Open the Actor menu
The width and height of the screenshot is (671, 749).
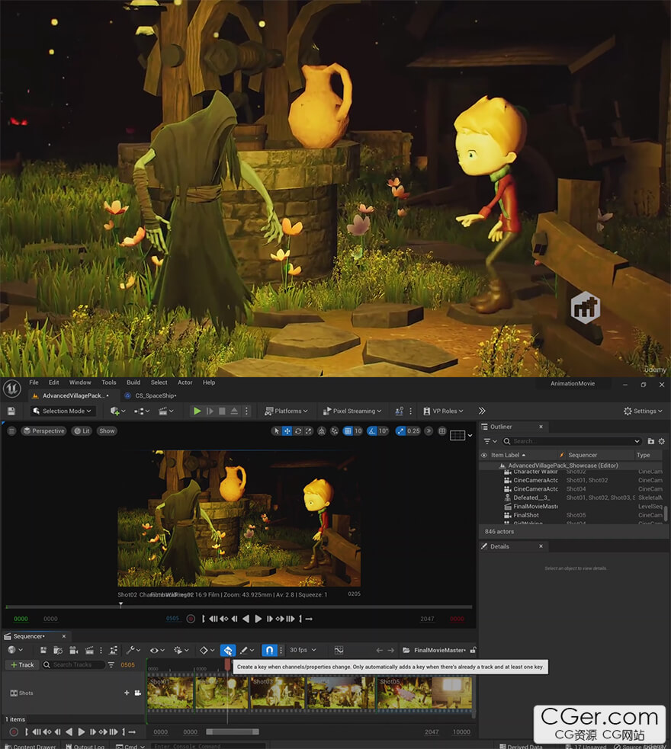pyautogui.click(x=185, y=383)
